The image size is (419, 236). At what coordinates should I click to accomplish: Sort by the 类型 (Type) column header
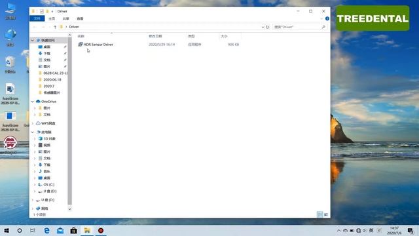click(191, 36)
